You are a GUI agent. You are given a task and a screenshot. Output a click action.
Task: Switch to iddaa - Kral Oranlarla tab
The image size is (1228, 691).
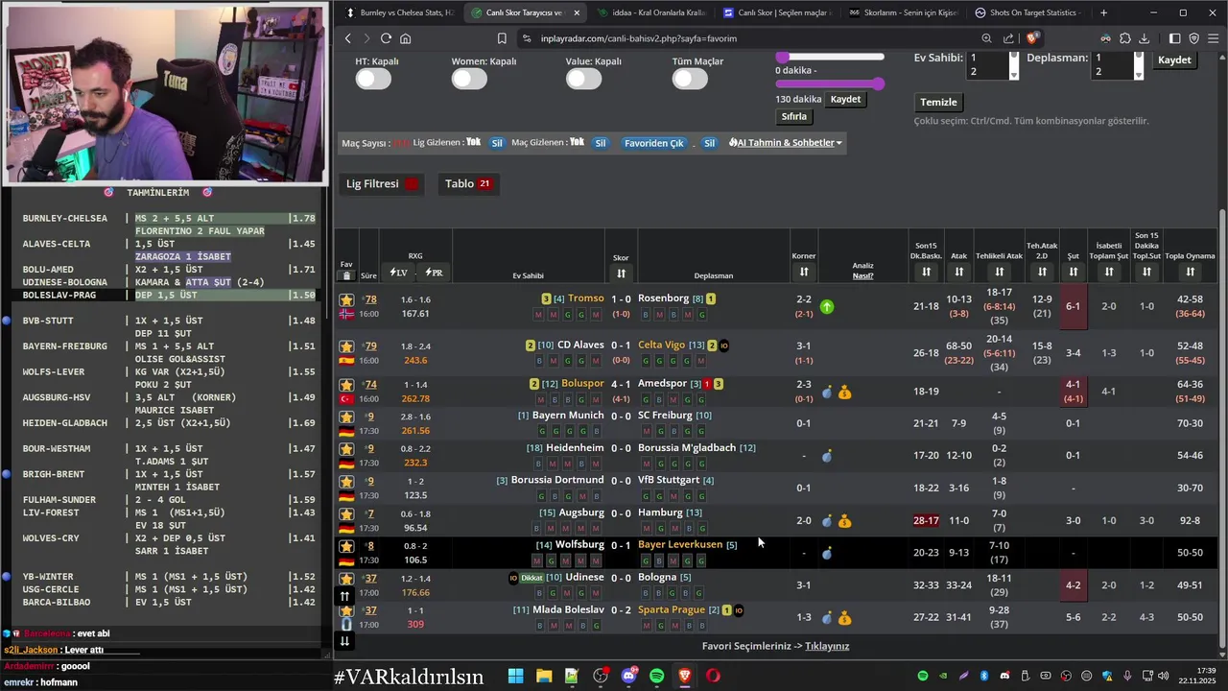(650, 12)
